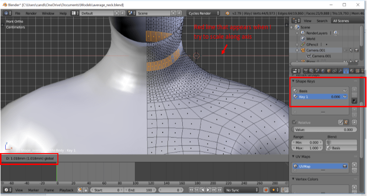Add a new scene with plus icon
Viewport: 367px width, 196px height.
pyautogui.click(x=173, y=13)
